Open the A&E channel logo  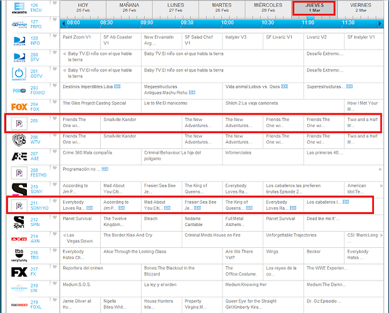19,155
